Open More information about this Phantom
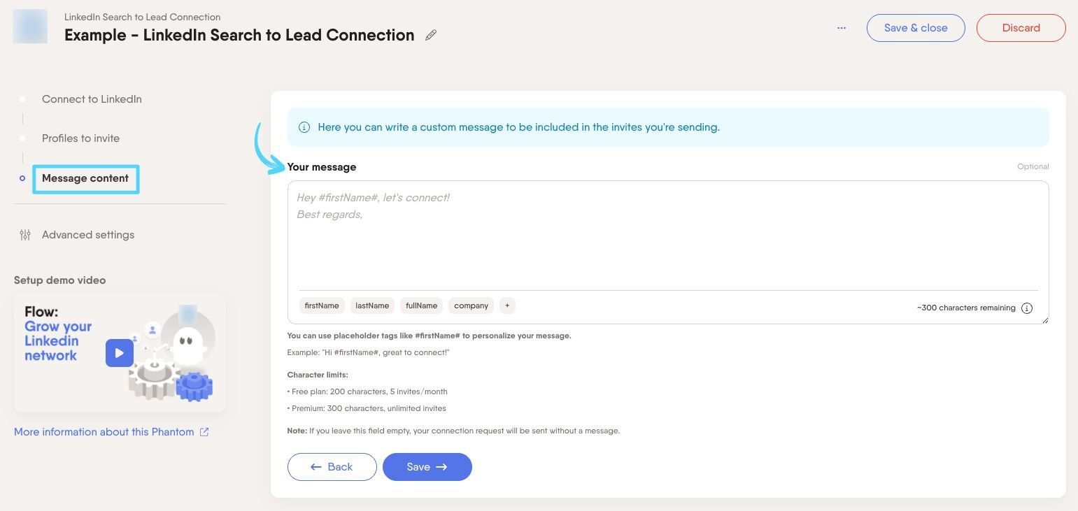This screenshot has height=511, width=1078. (104, 432)
